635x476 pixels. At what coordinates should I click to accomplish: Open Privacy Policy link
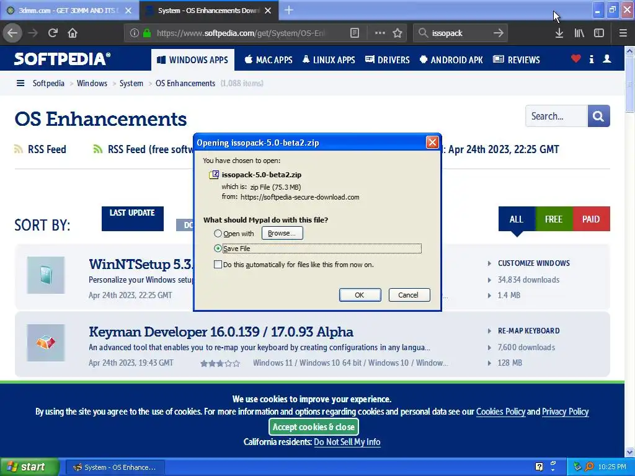point(566,412)
